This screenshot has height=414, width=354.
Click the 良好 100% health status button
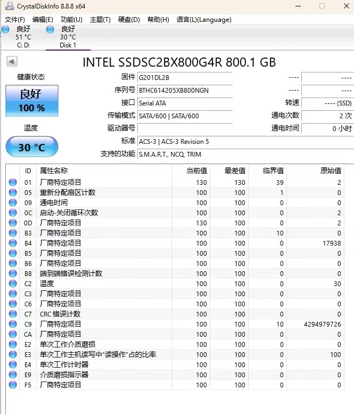pyautogui.click(x=32, y=101)
